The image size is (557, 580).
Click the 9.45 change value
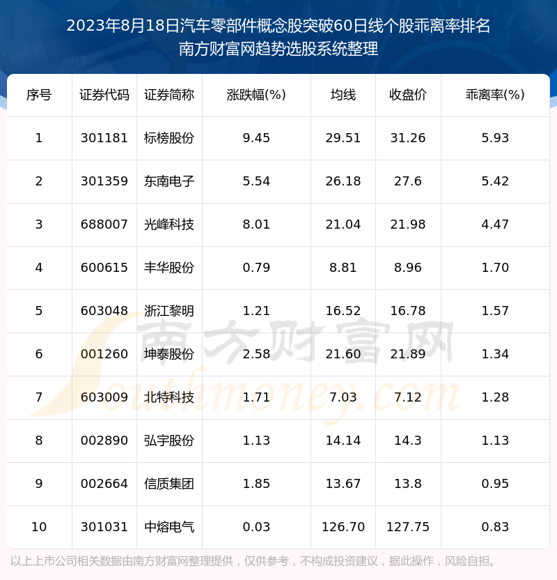click(x=256, y=138)
